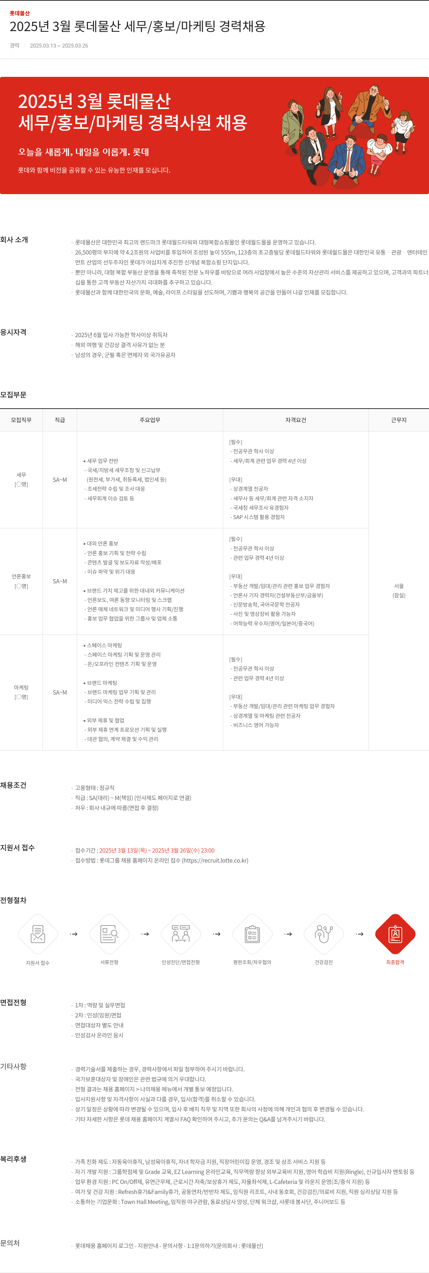Screen dimensions: 429x1273
Task: Click the 자격요건 table header
Action: (x=296, y=420)
